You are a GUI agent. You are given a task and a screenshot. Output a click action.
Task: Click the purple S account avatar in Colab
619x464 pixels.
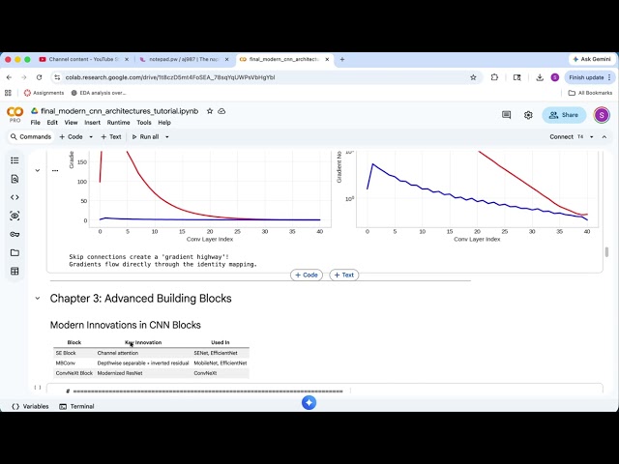click(x=602, y=115)
